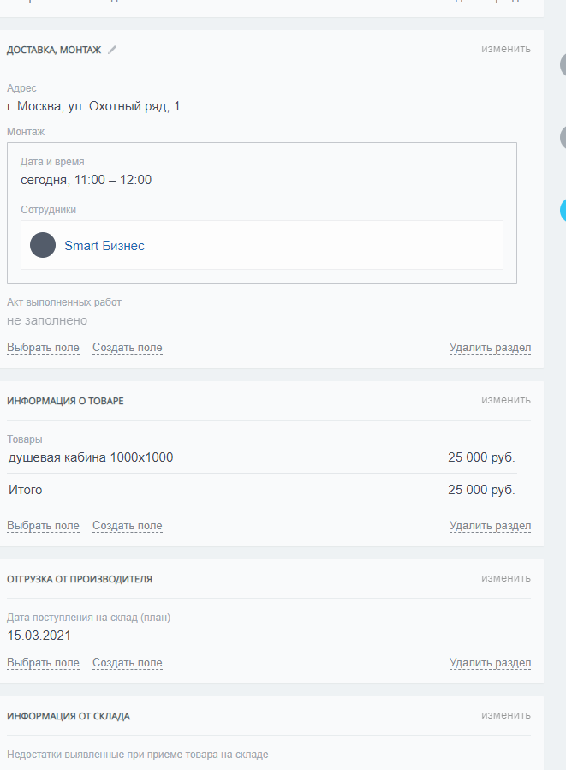Click the blue circle on the right edge

563,210
